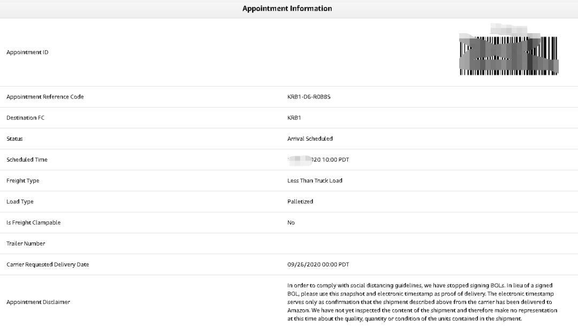Select the Appointment Reference Code label

pyautogui.click(x=45, y=97)
